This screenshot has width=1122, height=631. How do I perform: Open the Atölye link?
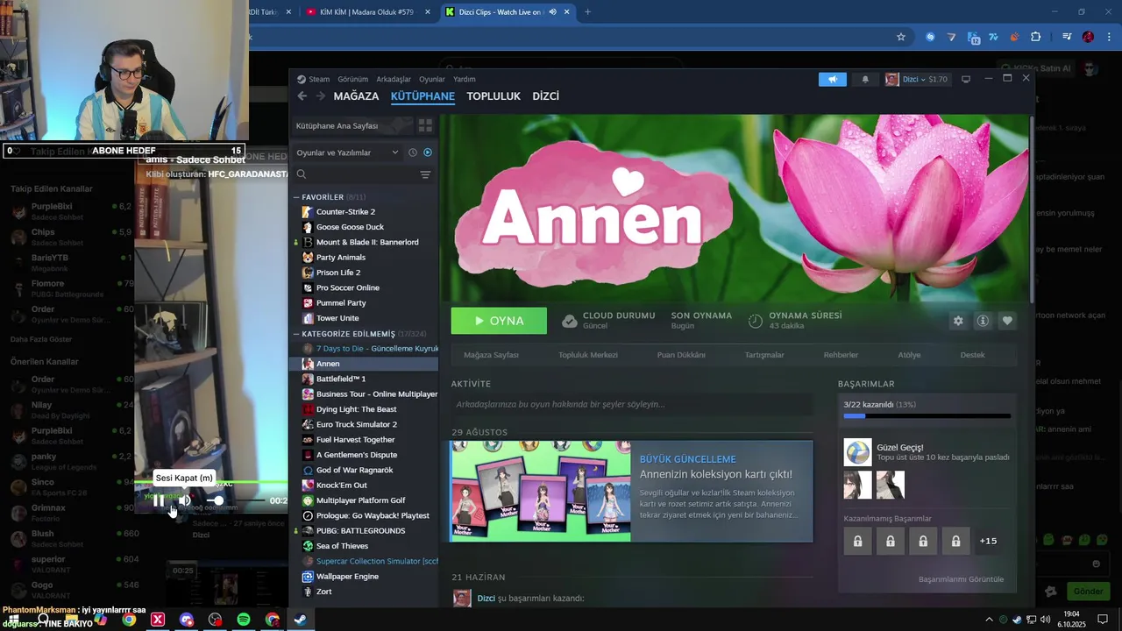coord(909,355)
